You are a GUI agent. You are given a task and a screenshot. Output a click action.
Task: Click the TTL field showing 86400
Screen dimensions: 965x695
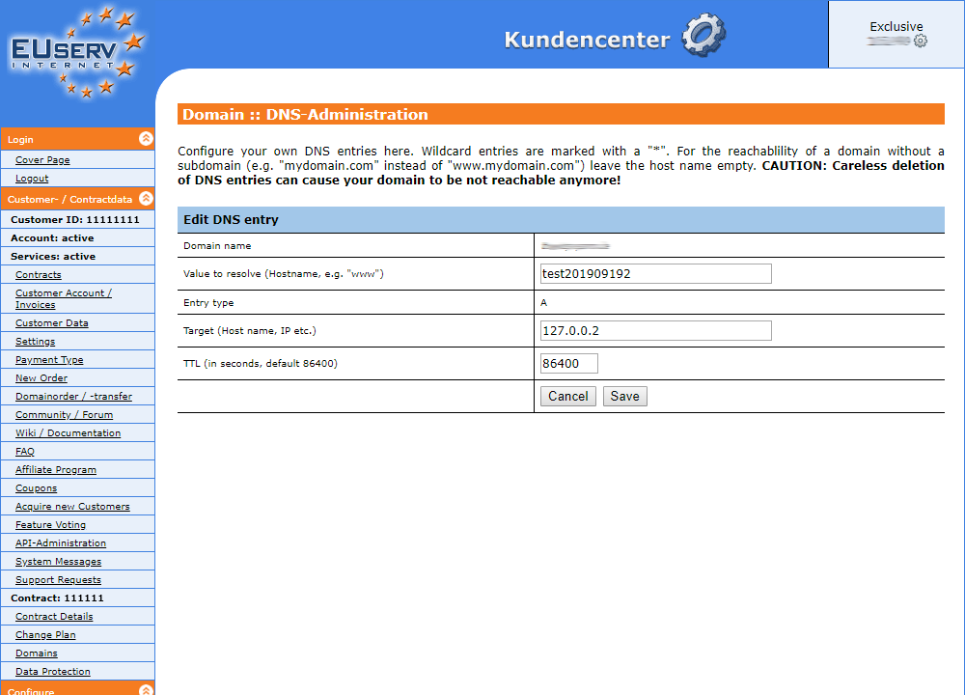point(569,363)
